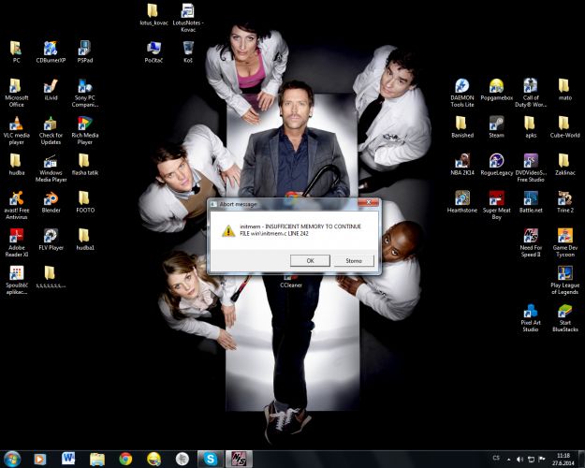Select the apks folder

tap(531, 127)
